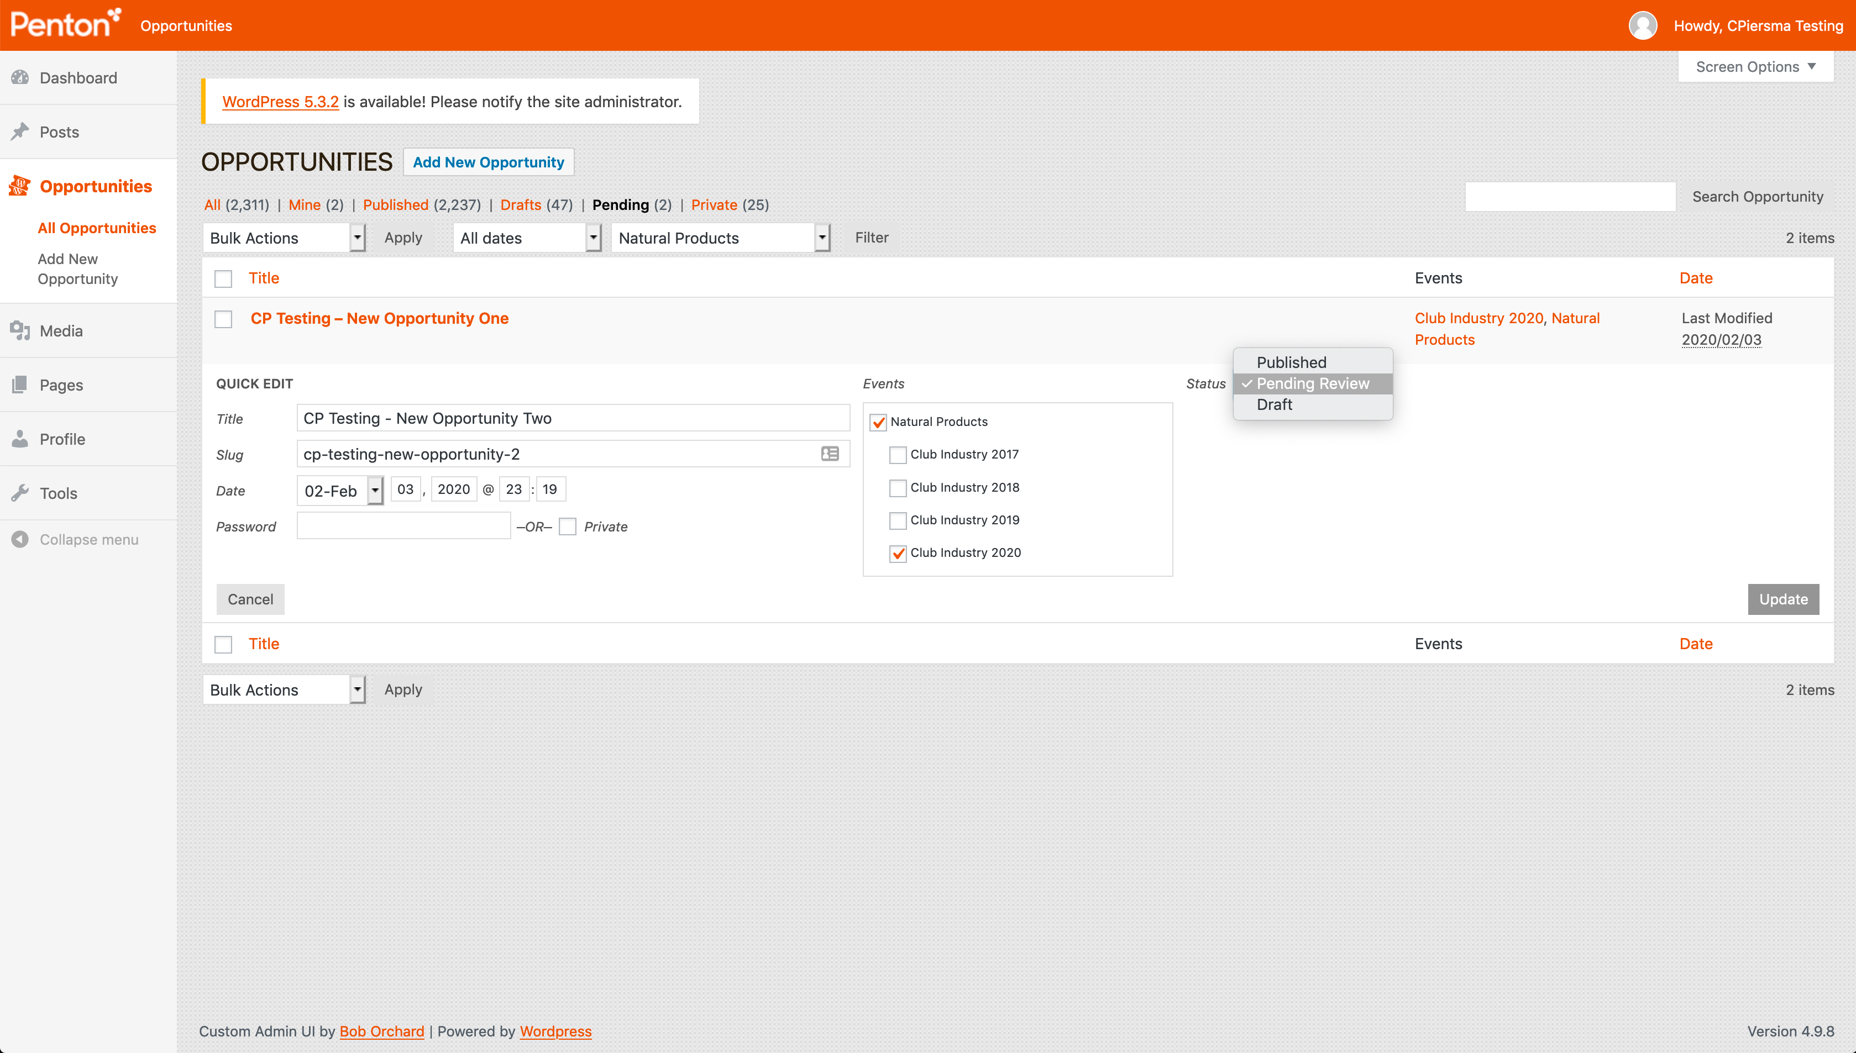This screenshot has height=1053, width=1856.
Task: Click Howdy, CPiersma Testing account text
Action: (1758, 26)
